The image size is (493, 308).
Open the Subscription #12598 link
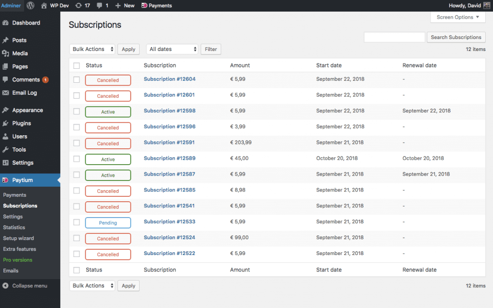click(x=169, y=111)
